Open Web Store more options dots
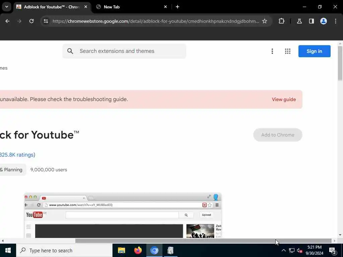343x257 pixels. [x=272, y=51]
